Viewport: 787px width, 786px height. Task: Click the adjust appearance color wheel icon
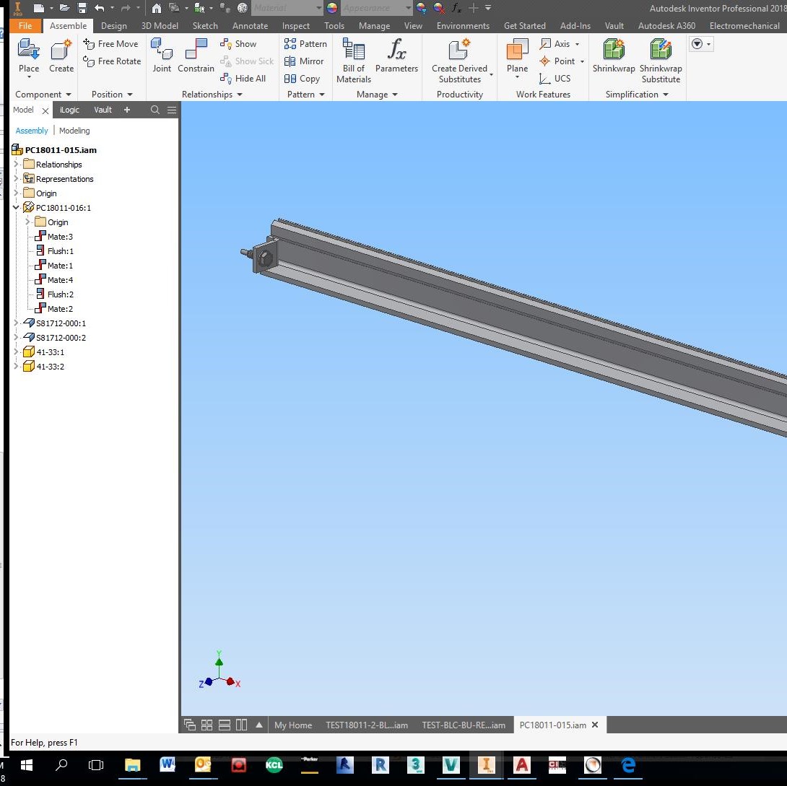[x=422, y=8]
